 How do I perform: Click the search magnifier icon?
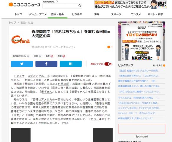80,6
